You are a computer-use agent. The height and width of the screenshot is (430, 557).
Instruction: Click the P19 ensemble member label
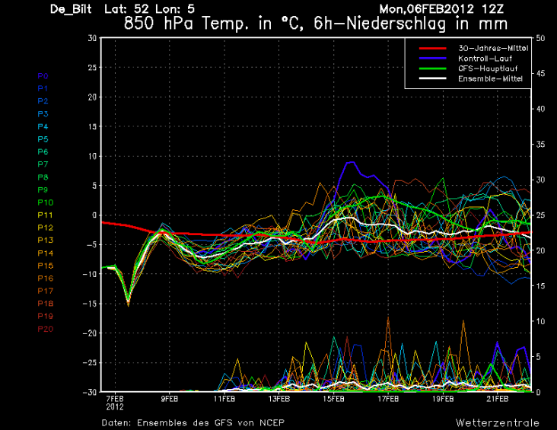[x=46, y=316]
